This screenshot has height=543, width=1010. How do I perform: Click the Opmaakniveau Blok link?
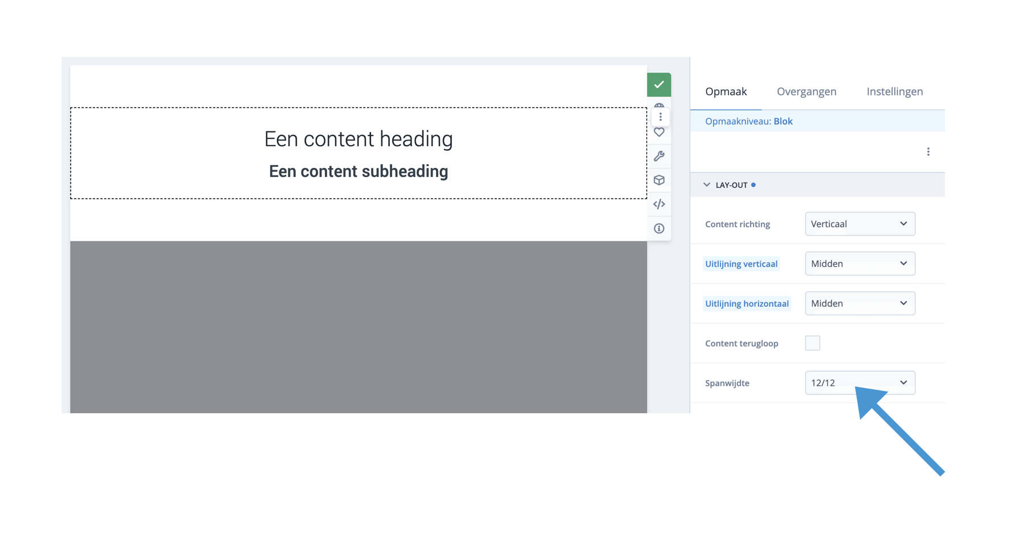(783, 121)
